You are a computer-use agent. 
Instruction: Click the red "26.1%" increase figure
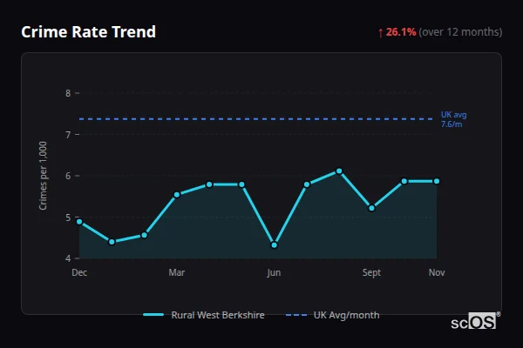[401, 32]
